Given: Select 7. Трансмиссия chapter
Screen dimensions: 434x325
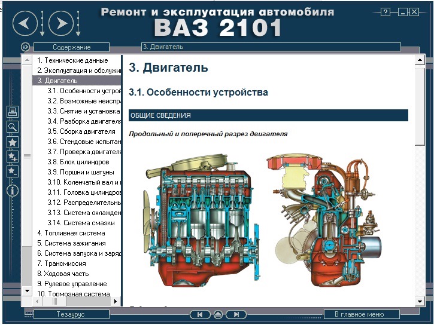Looking at the screenshot, I should pyautogui.click(x=62, y=263).
